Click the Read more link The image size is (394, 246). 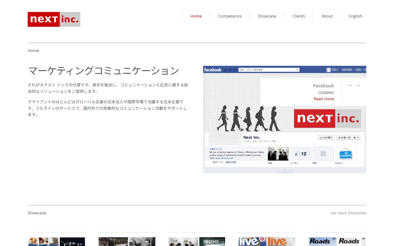[324, 99]
